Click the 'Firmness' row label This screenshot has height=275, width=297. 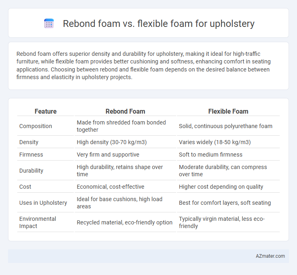point(31,155)
